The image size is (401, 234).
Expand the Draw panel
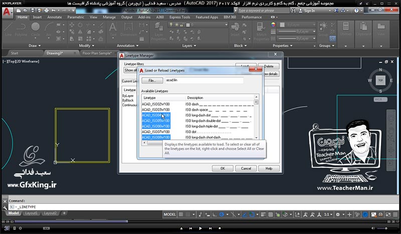click(35, 46)
